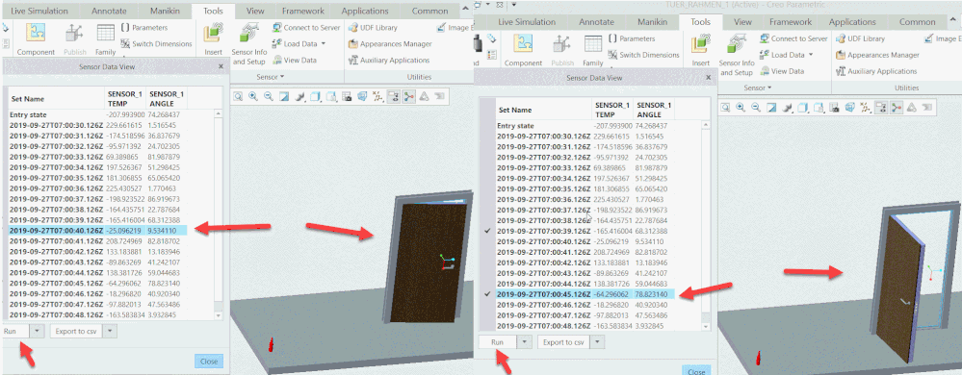
Task: Click Refit icon in right graphics toolbar
Action: 725,108
